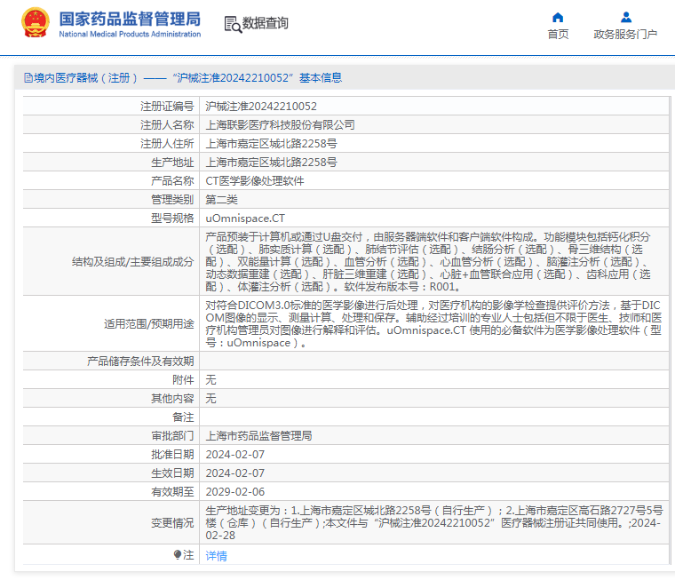Select 上海市药品监督管理局 approval department

click(258, 436)
